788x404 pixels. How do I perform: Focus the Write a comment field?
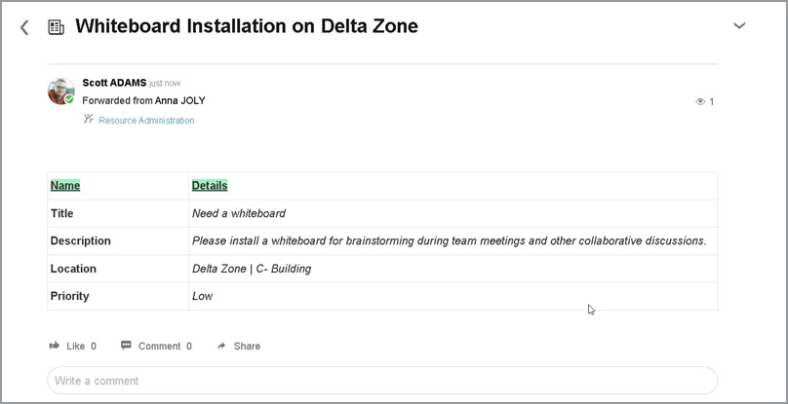pyautogui.click(x=381, y=380)
